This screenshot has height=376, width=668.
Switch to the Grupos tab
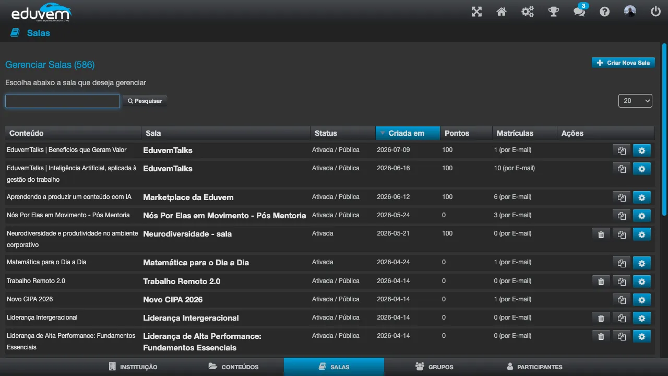point(434,367)
